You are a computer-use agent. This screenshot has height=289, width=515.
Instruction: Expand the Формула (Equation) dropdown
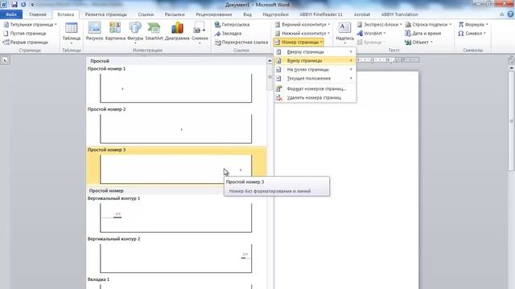point(487,25)
